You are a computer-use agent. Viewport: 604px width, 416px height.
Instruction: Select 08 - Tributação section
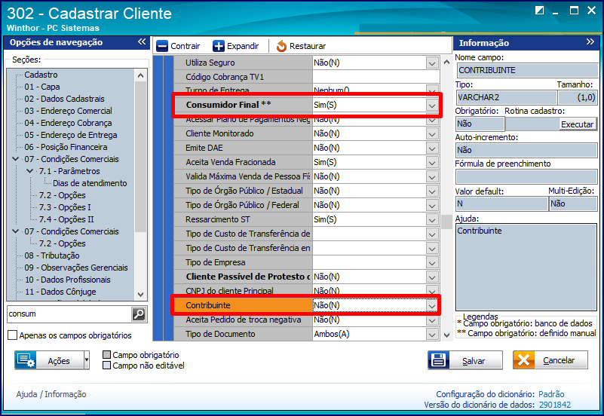52,255
